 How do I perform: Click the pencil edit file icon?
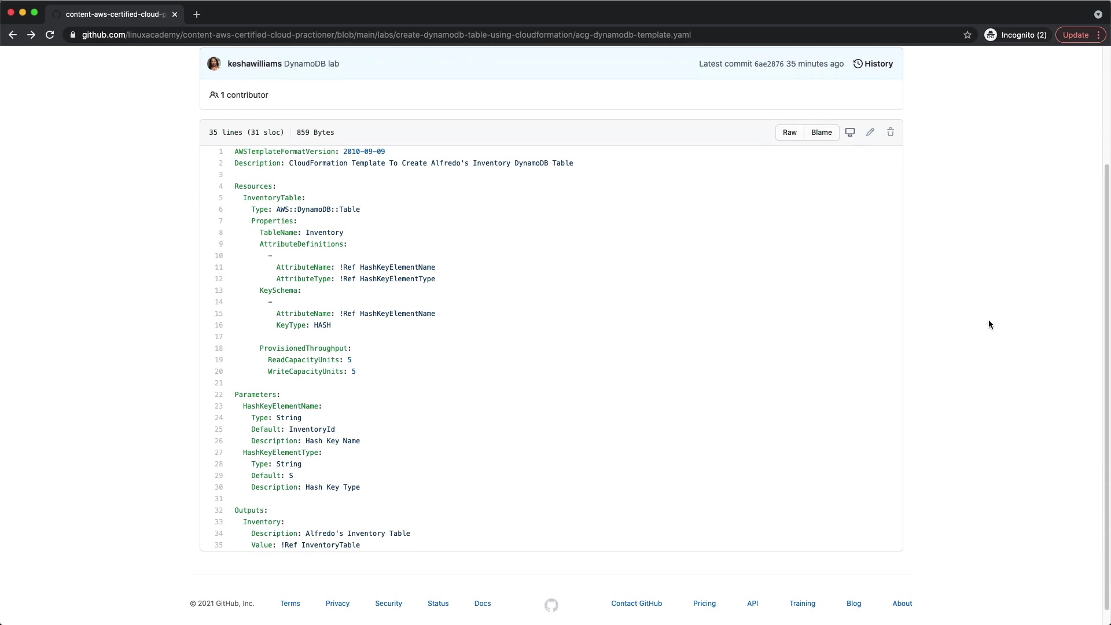(x=870, y=133)
